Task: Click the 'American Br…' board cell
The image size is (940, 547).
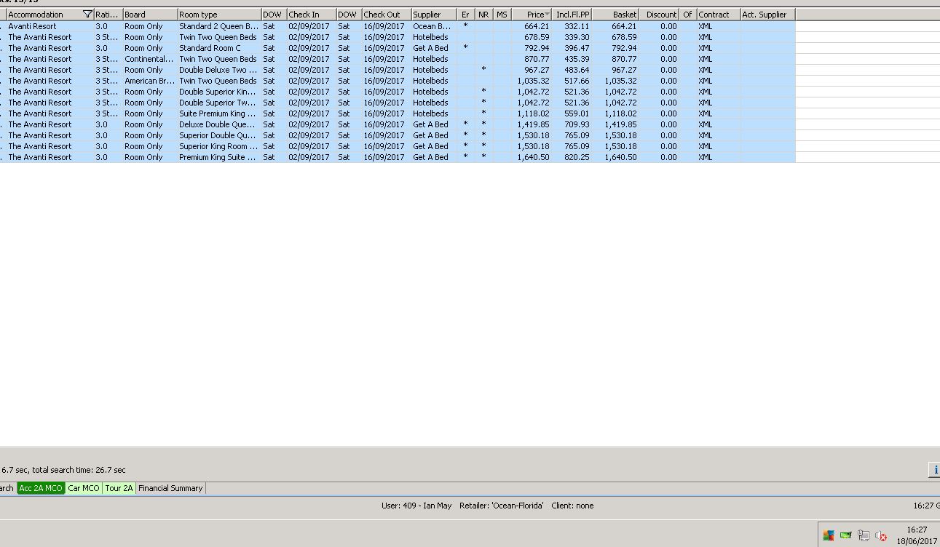Action: (150, 81)
